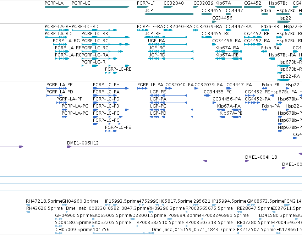The height and width of the screenshot is (235, 302).
Task: Select Klp67A-RB transcript label
Action: 227,55
